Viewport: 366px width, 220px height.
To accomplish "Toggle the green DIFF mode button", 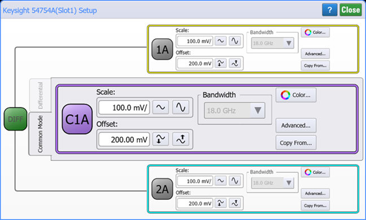I will pyautogui.click(x=15, y=119).
